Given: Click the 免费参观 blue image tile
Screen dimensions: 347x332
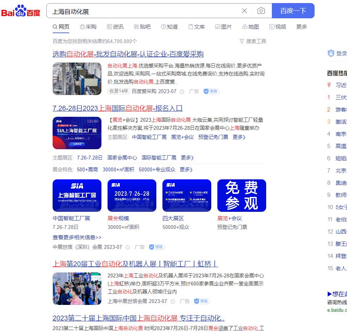Looking at the screenshot, I should (x=241, y=195).
